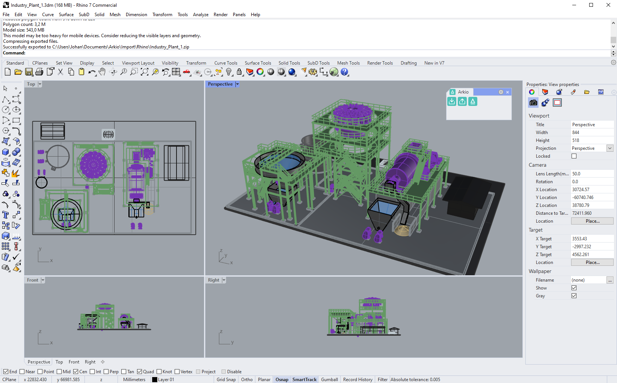Viewport: 617px width, 383px height.
Task: Toggle Grid Snap in status bar
Action: [x=226, y=380]
